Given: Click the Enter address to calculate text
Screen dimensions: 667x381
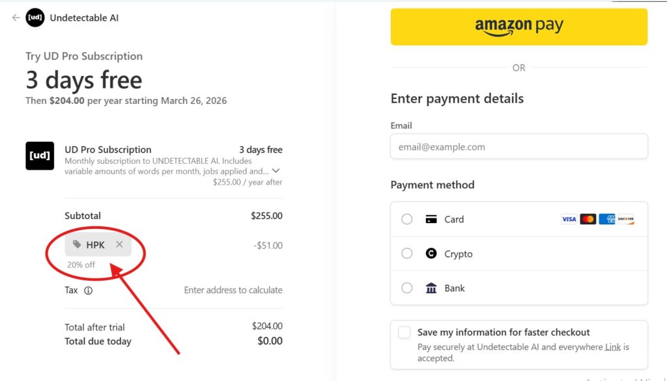Looking at the screenshot, I should point(233,290).
